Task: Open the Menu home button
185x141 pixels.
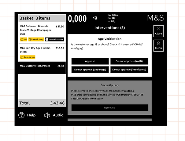Action: click(158, 45)
